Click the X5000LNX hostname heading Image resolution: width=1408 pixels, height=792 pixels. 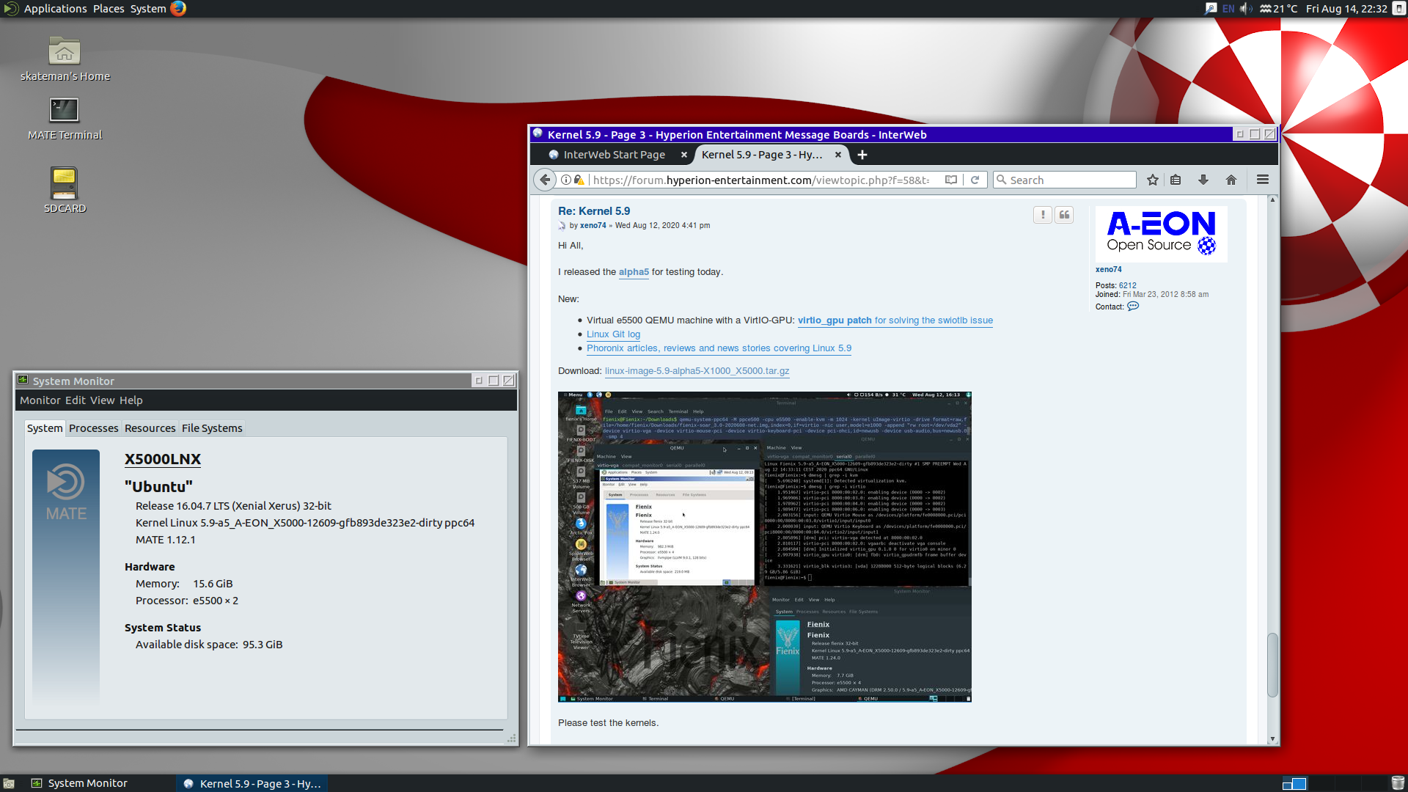(163, 459)
